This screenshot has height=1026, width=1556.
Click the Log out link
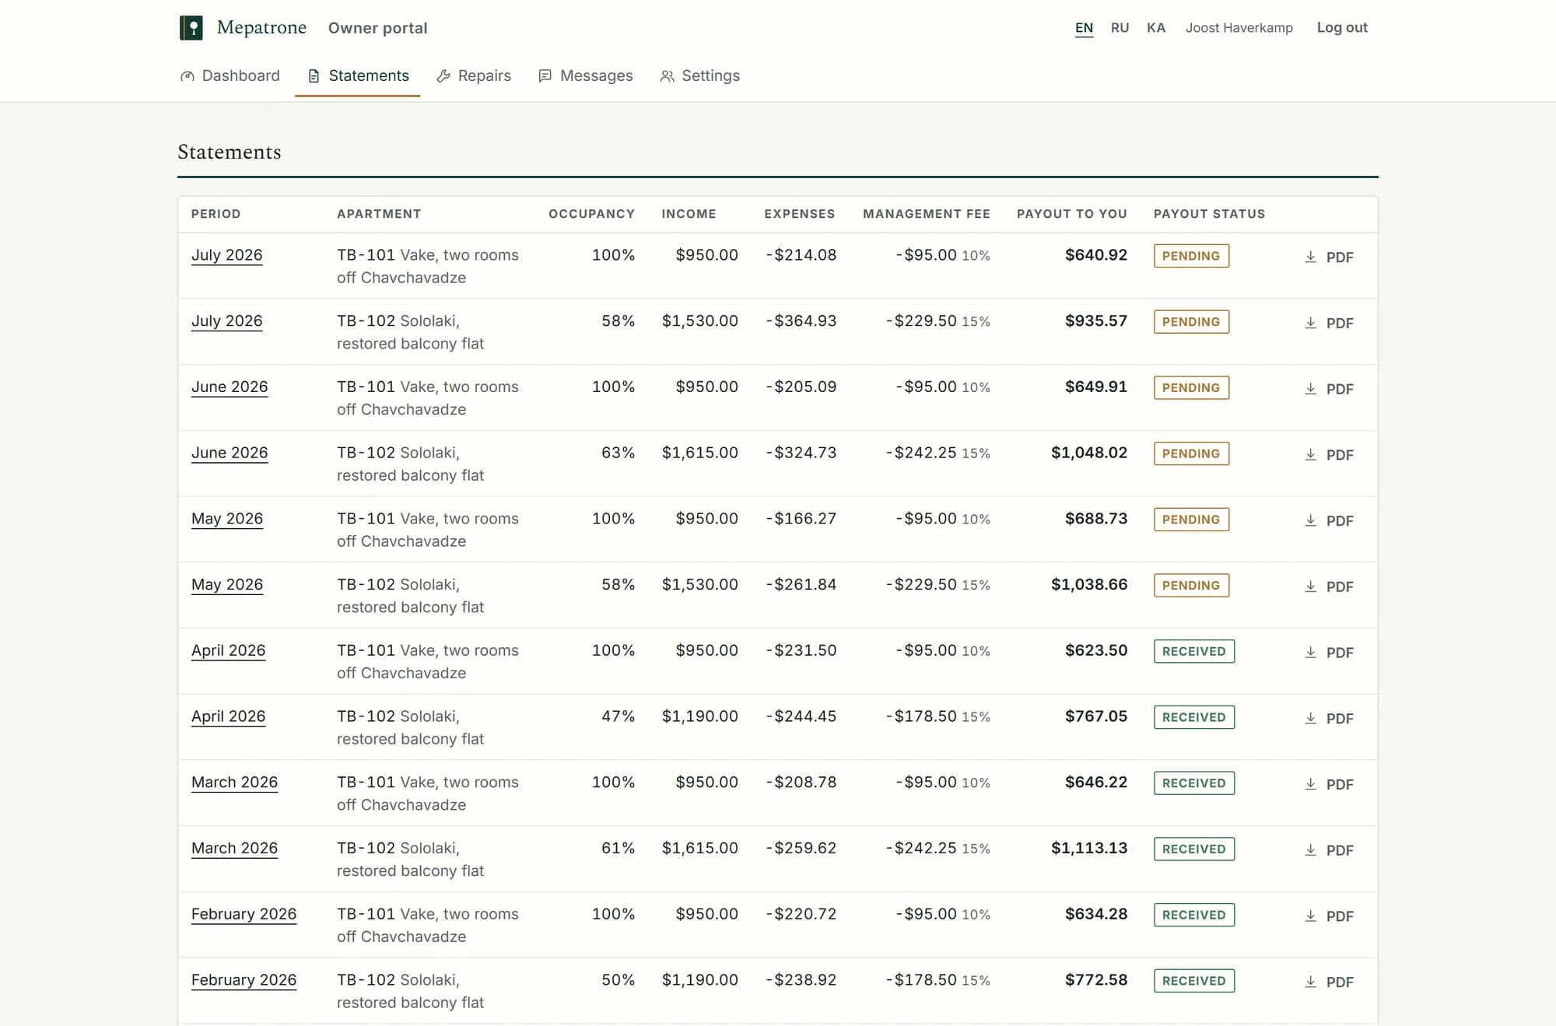[x=1342, y=27]
